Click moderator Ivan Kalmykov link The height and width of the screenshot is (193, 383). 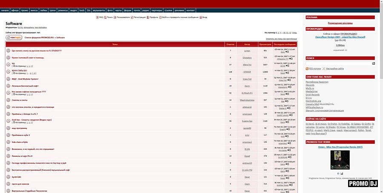click(x=40, y=28)
